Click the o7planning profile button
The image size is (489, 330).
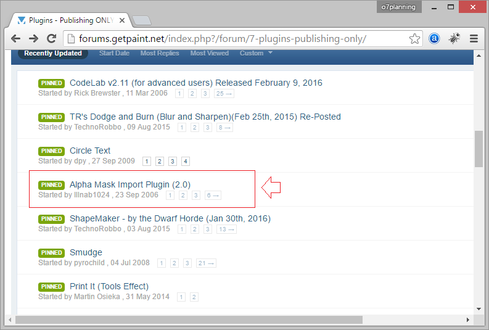pos(398,7)
